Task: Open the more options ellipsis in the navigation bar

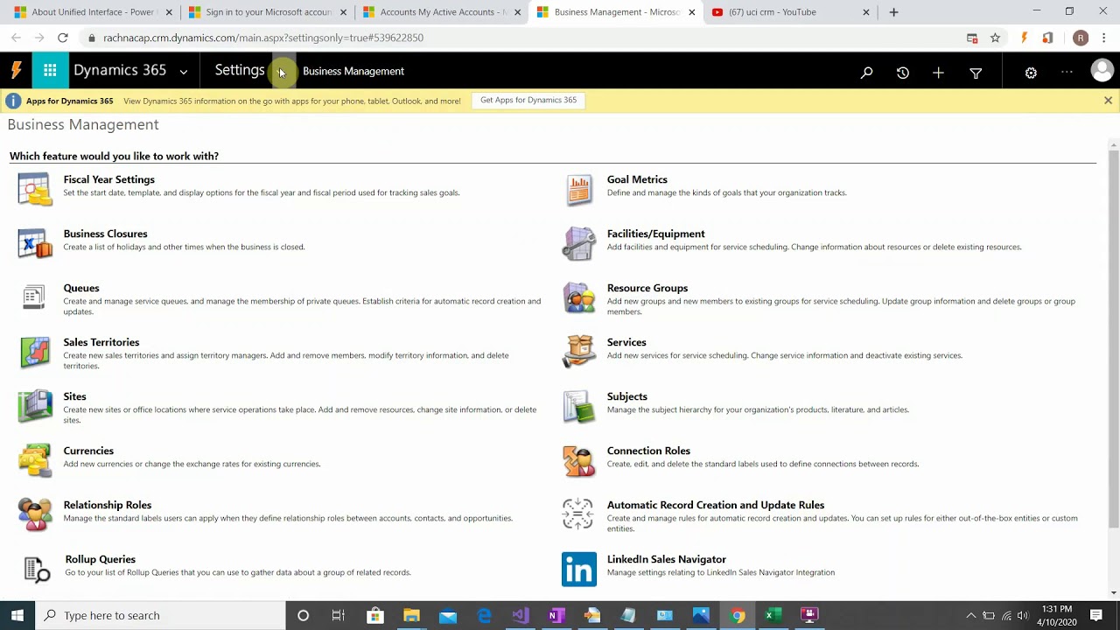Action: (x=1067, y=72)
